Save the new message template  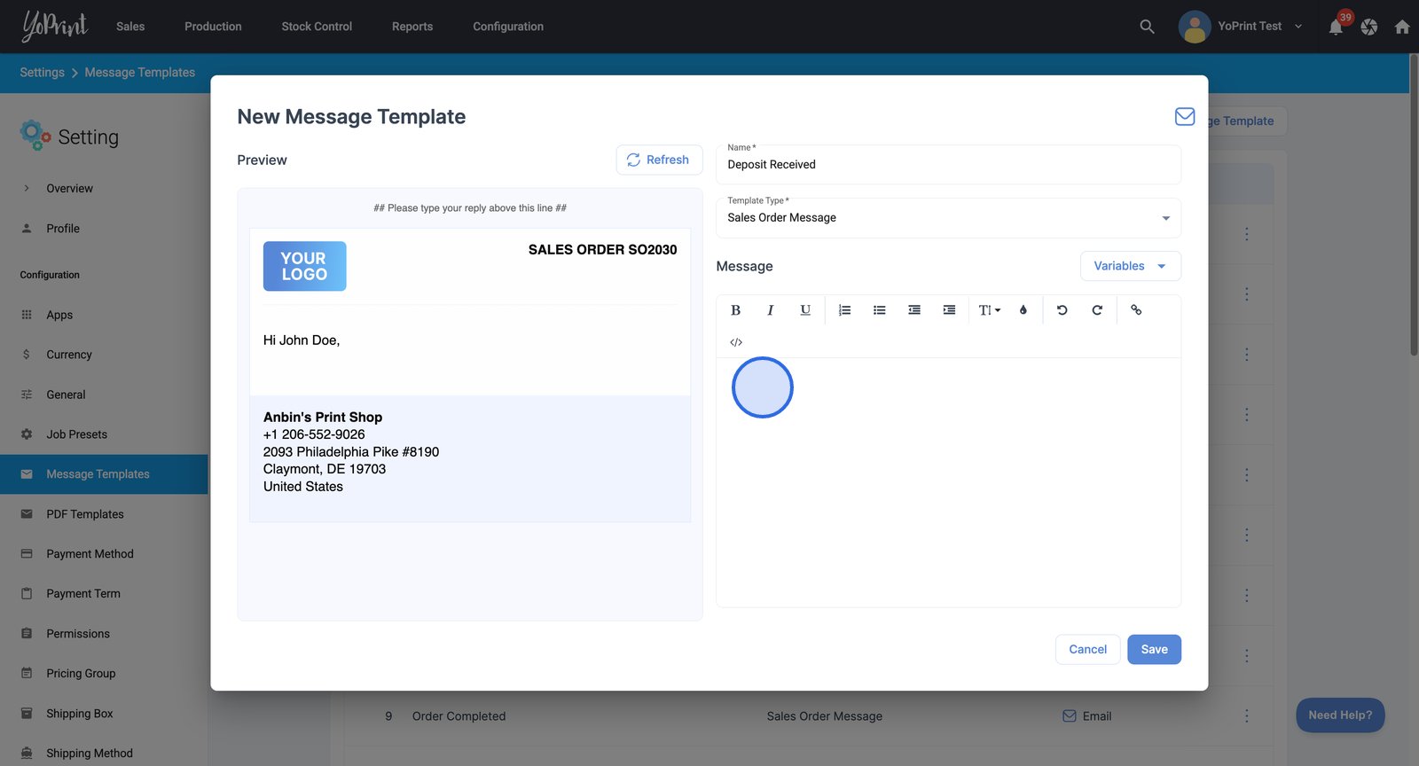point(1154,649)
